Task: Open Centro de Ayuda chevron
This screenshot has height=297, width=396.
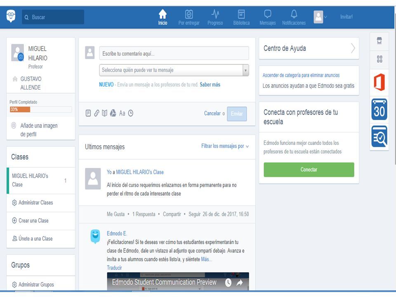Action: point(353,48)
